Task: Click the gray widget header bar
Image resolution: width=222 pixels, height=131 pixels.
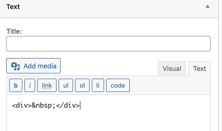Action: (x=109, y=9)
